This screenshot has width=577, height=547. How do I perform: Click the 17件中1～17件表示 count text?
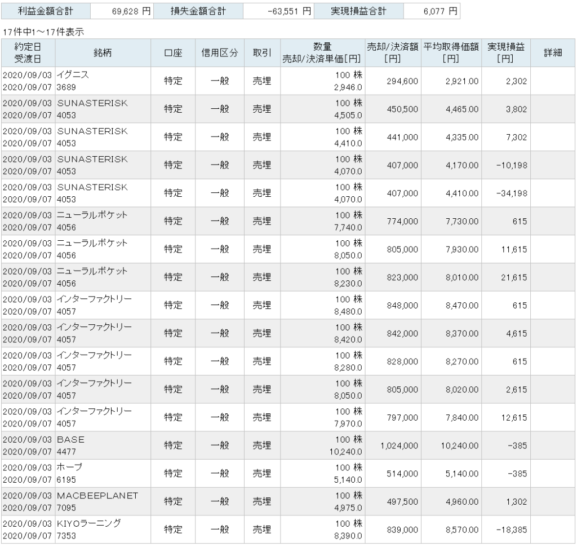[x=43, y=32]
